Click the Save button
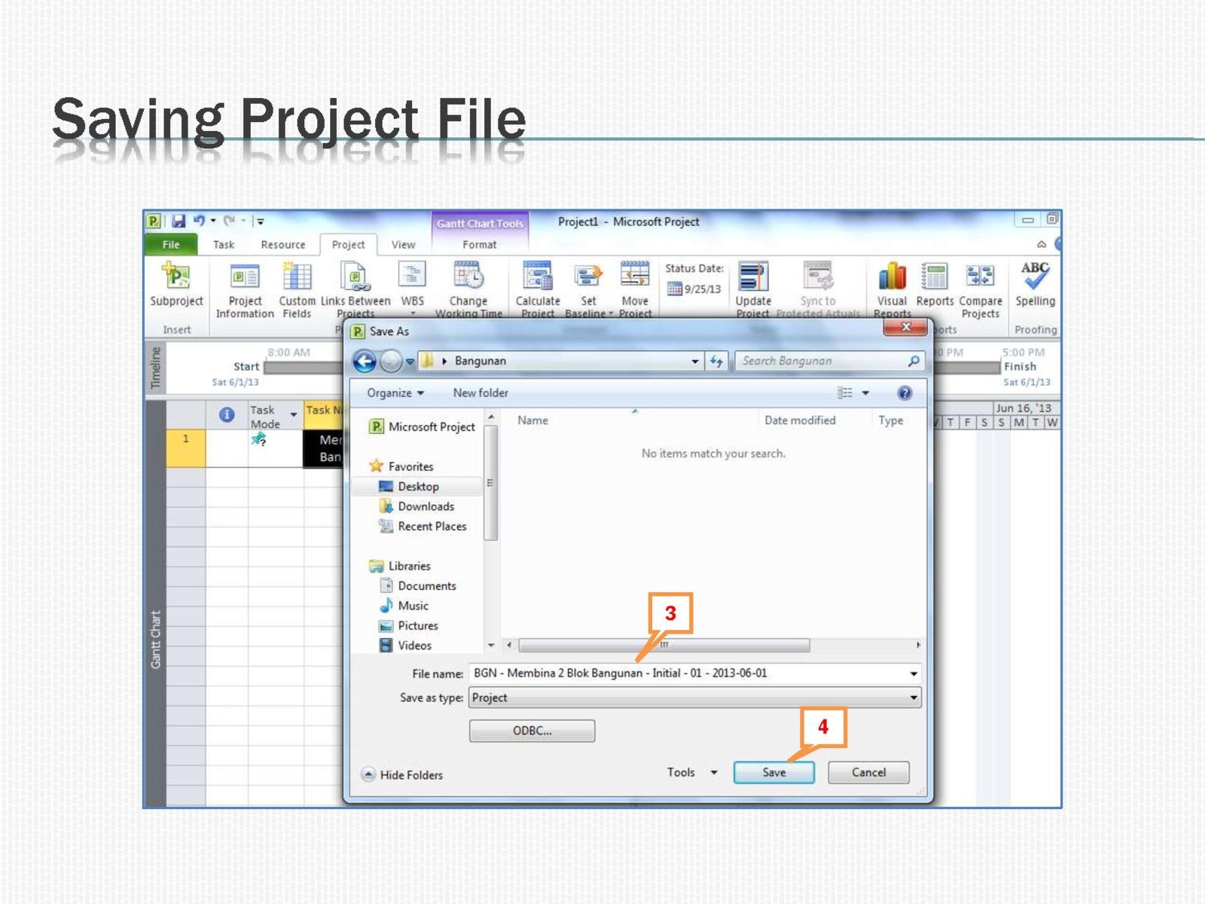This screenshot has height=904, width=1205. (773, 772)
